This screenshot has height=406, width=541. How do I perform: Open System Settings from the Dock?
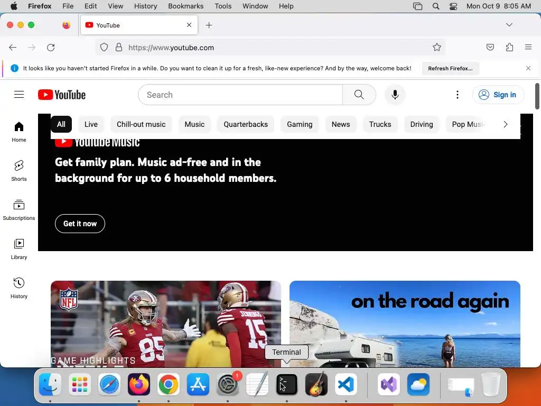(228, 384)
